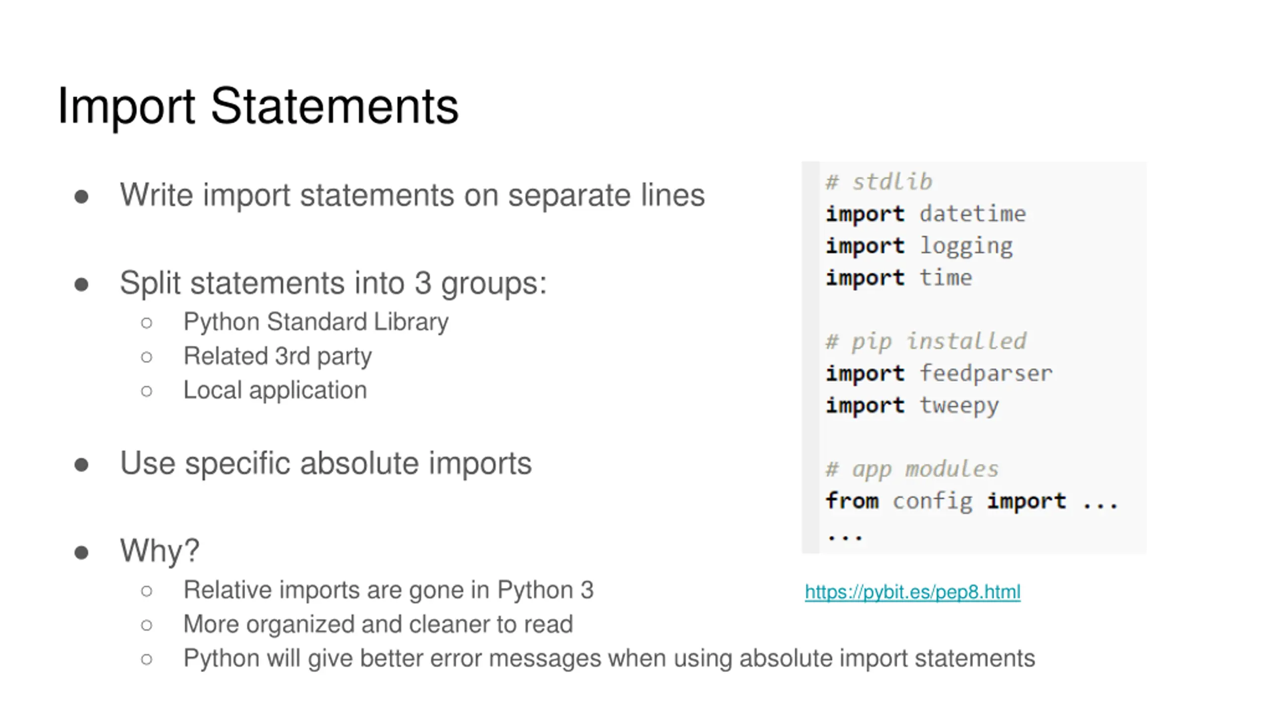The height and width of the screenshot is (715, 1272).
Task: Click the Related 3rd party sub-bullet
Action: point(278,356)
